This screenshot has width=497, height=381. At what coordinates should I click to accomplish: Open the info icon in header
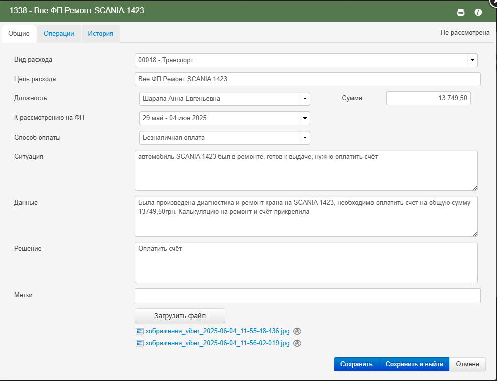[478, 12]
